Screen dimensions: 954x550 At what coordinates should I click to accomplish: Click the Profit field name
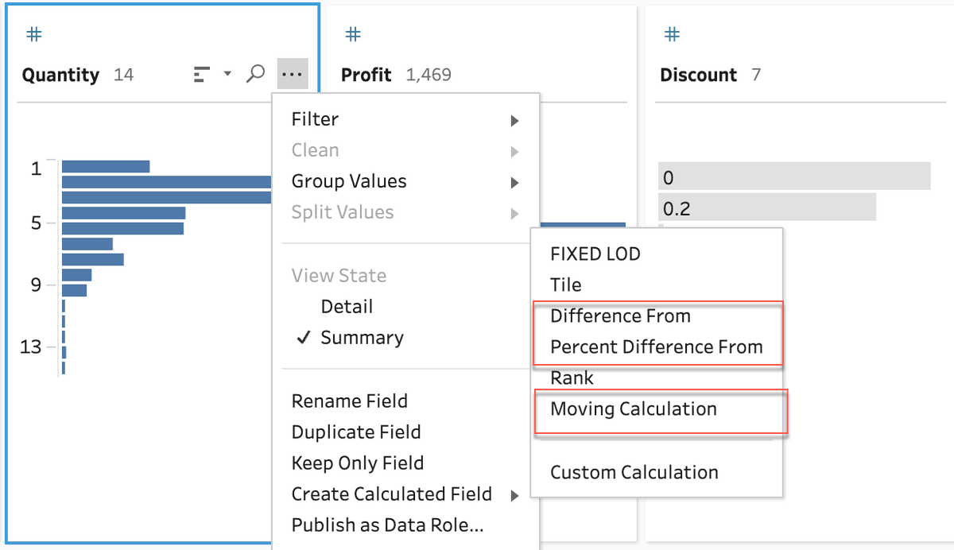click(x=366, y=75)
